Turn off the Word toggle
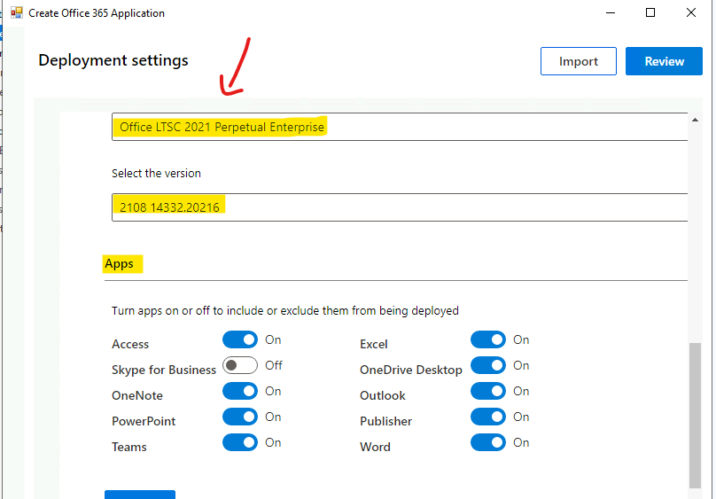 (x=488, y=442)
